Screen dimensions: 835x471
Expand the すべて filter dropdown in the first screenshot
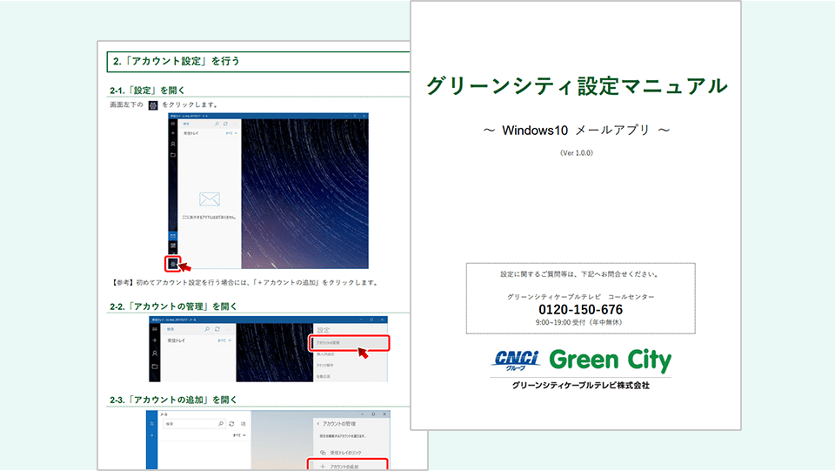230,135
